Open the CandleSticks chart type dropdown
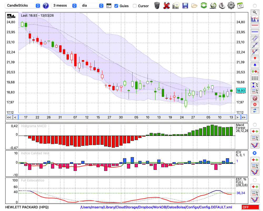 point(23,6)
